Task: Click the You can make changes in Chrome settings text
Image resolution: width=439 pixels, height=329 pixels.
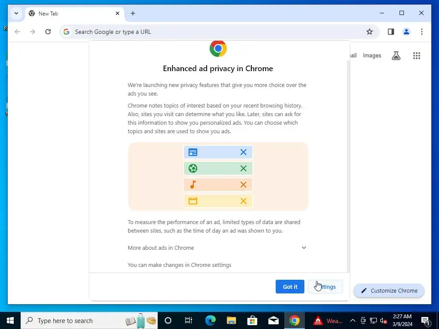Action: click(x=180, y=265)
